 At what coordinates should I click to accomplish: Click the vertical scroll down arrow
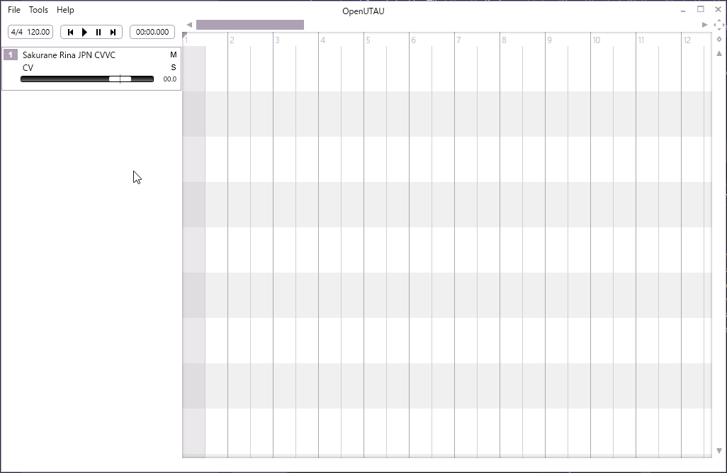719,451
